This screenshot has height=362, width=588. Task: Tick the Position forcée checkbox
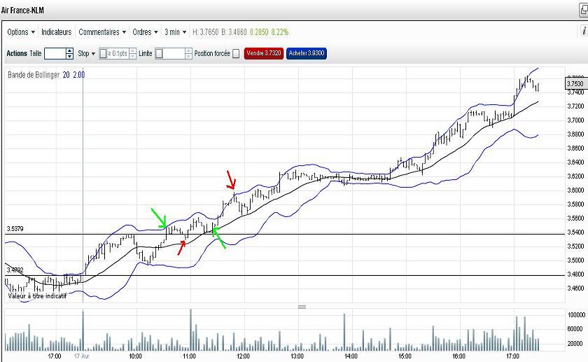(x=236, y=54)
